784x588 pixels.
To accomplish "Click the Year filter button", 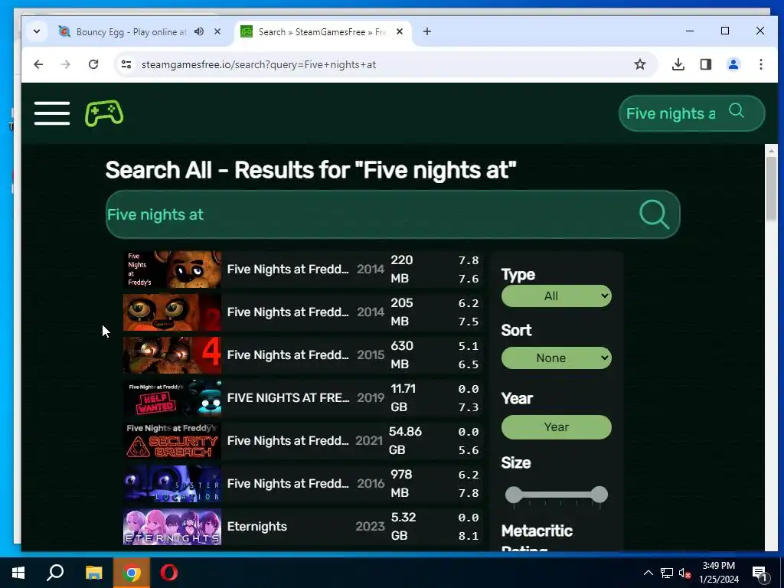I will (x=556, y=427).
